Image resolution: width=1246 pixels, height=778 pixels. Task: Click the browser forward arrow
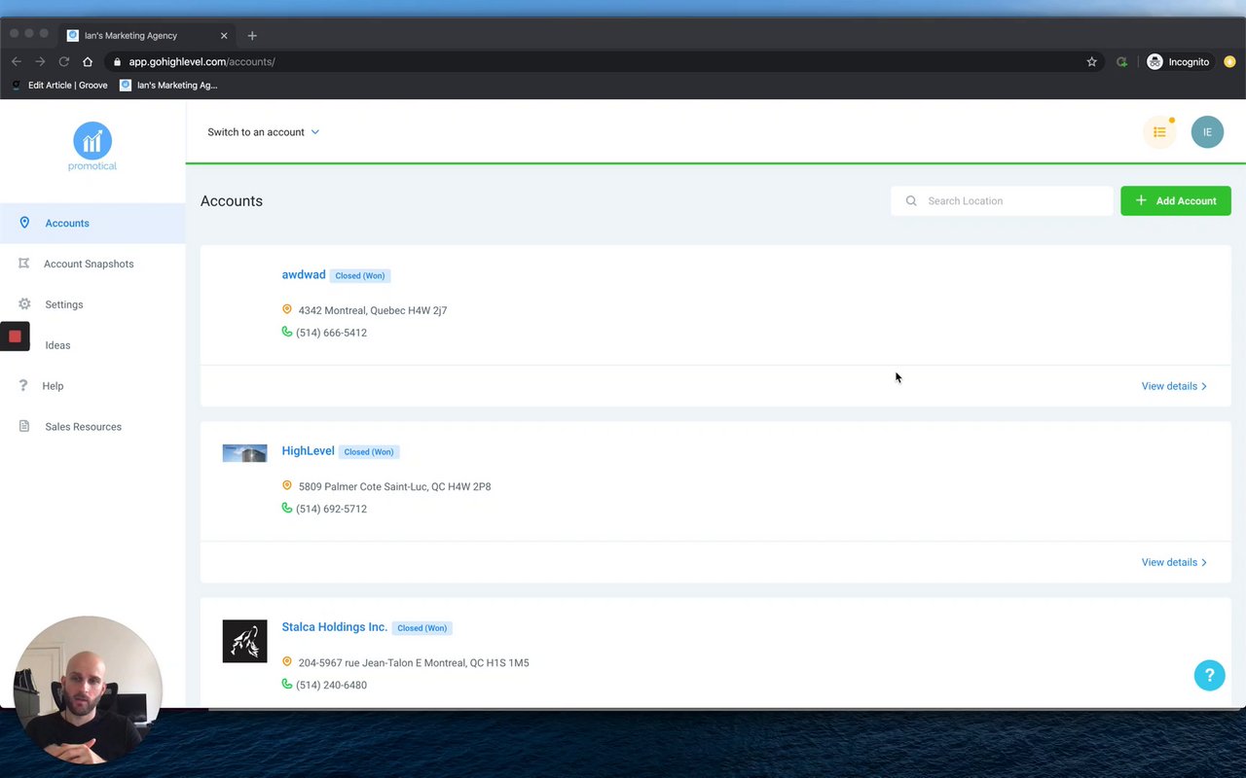[x=40, y=61]
